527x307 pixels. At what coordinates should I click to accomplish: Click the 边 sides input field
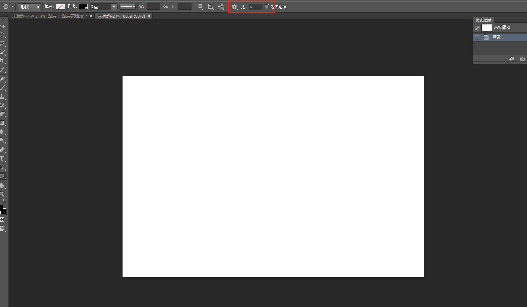255,7
